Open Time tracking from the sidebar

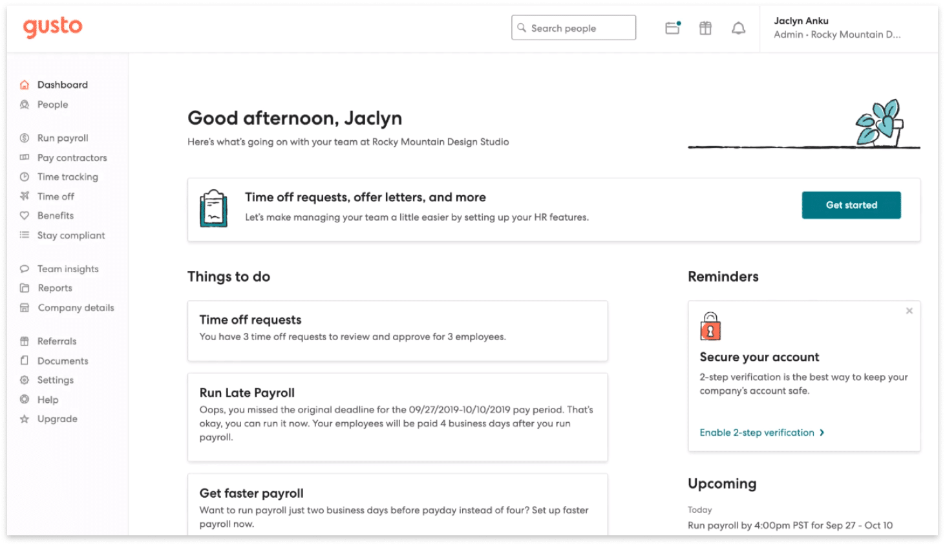[67, 176]
